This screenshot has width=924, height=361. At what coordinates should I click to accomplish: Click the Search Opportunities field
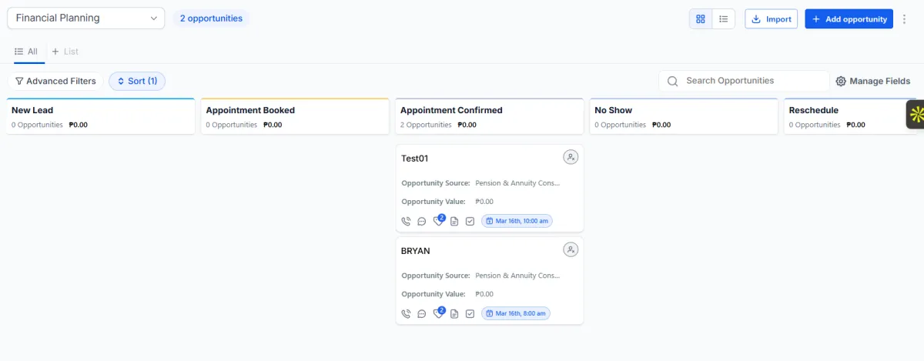(x=744, y=81)
